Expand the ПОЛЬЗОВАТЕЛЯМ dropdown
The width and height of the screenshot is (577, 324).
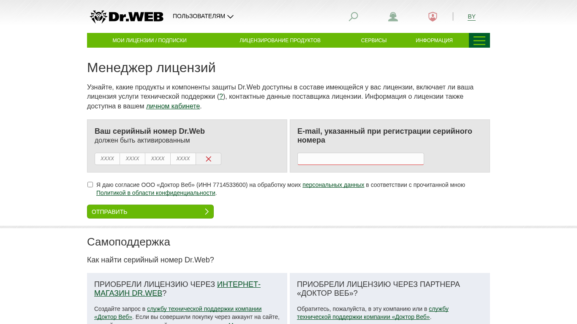(x=203, y=16)
